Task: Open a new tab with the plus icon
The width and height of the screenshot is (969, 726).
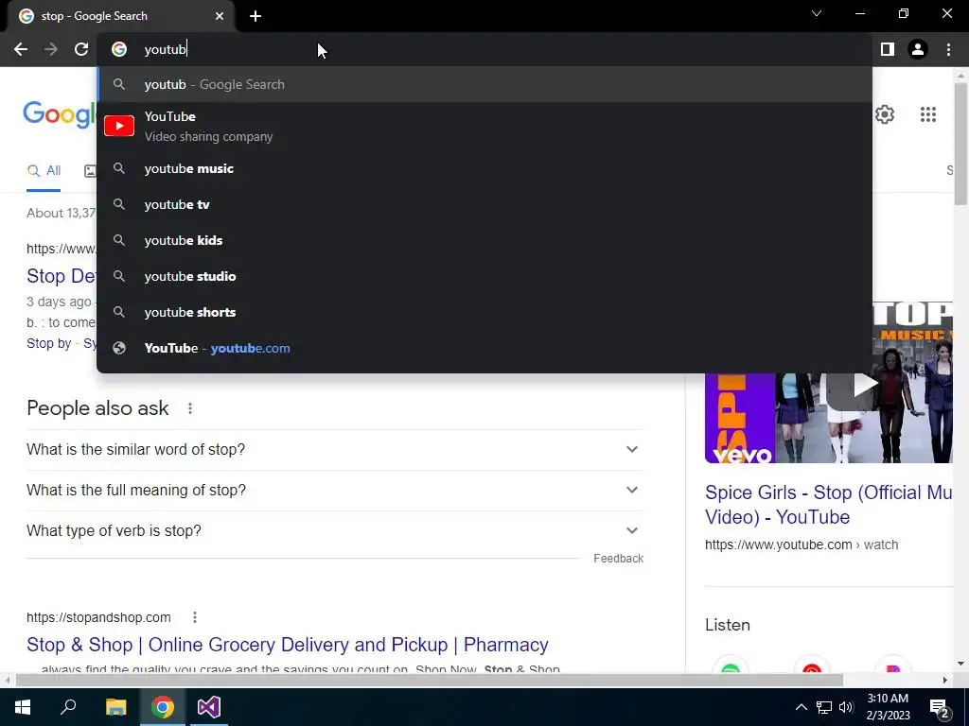Action: [255, 16]
